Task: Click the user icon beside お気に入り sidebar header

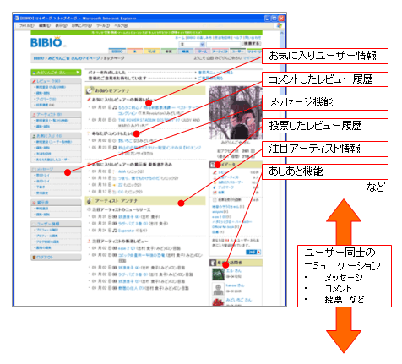Action: click(x=34, y=136)
